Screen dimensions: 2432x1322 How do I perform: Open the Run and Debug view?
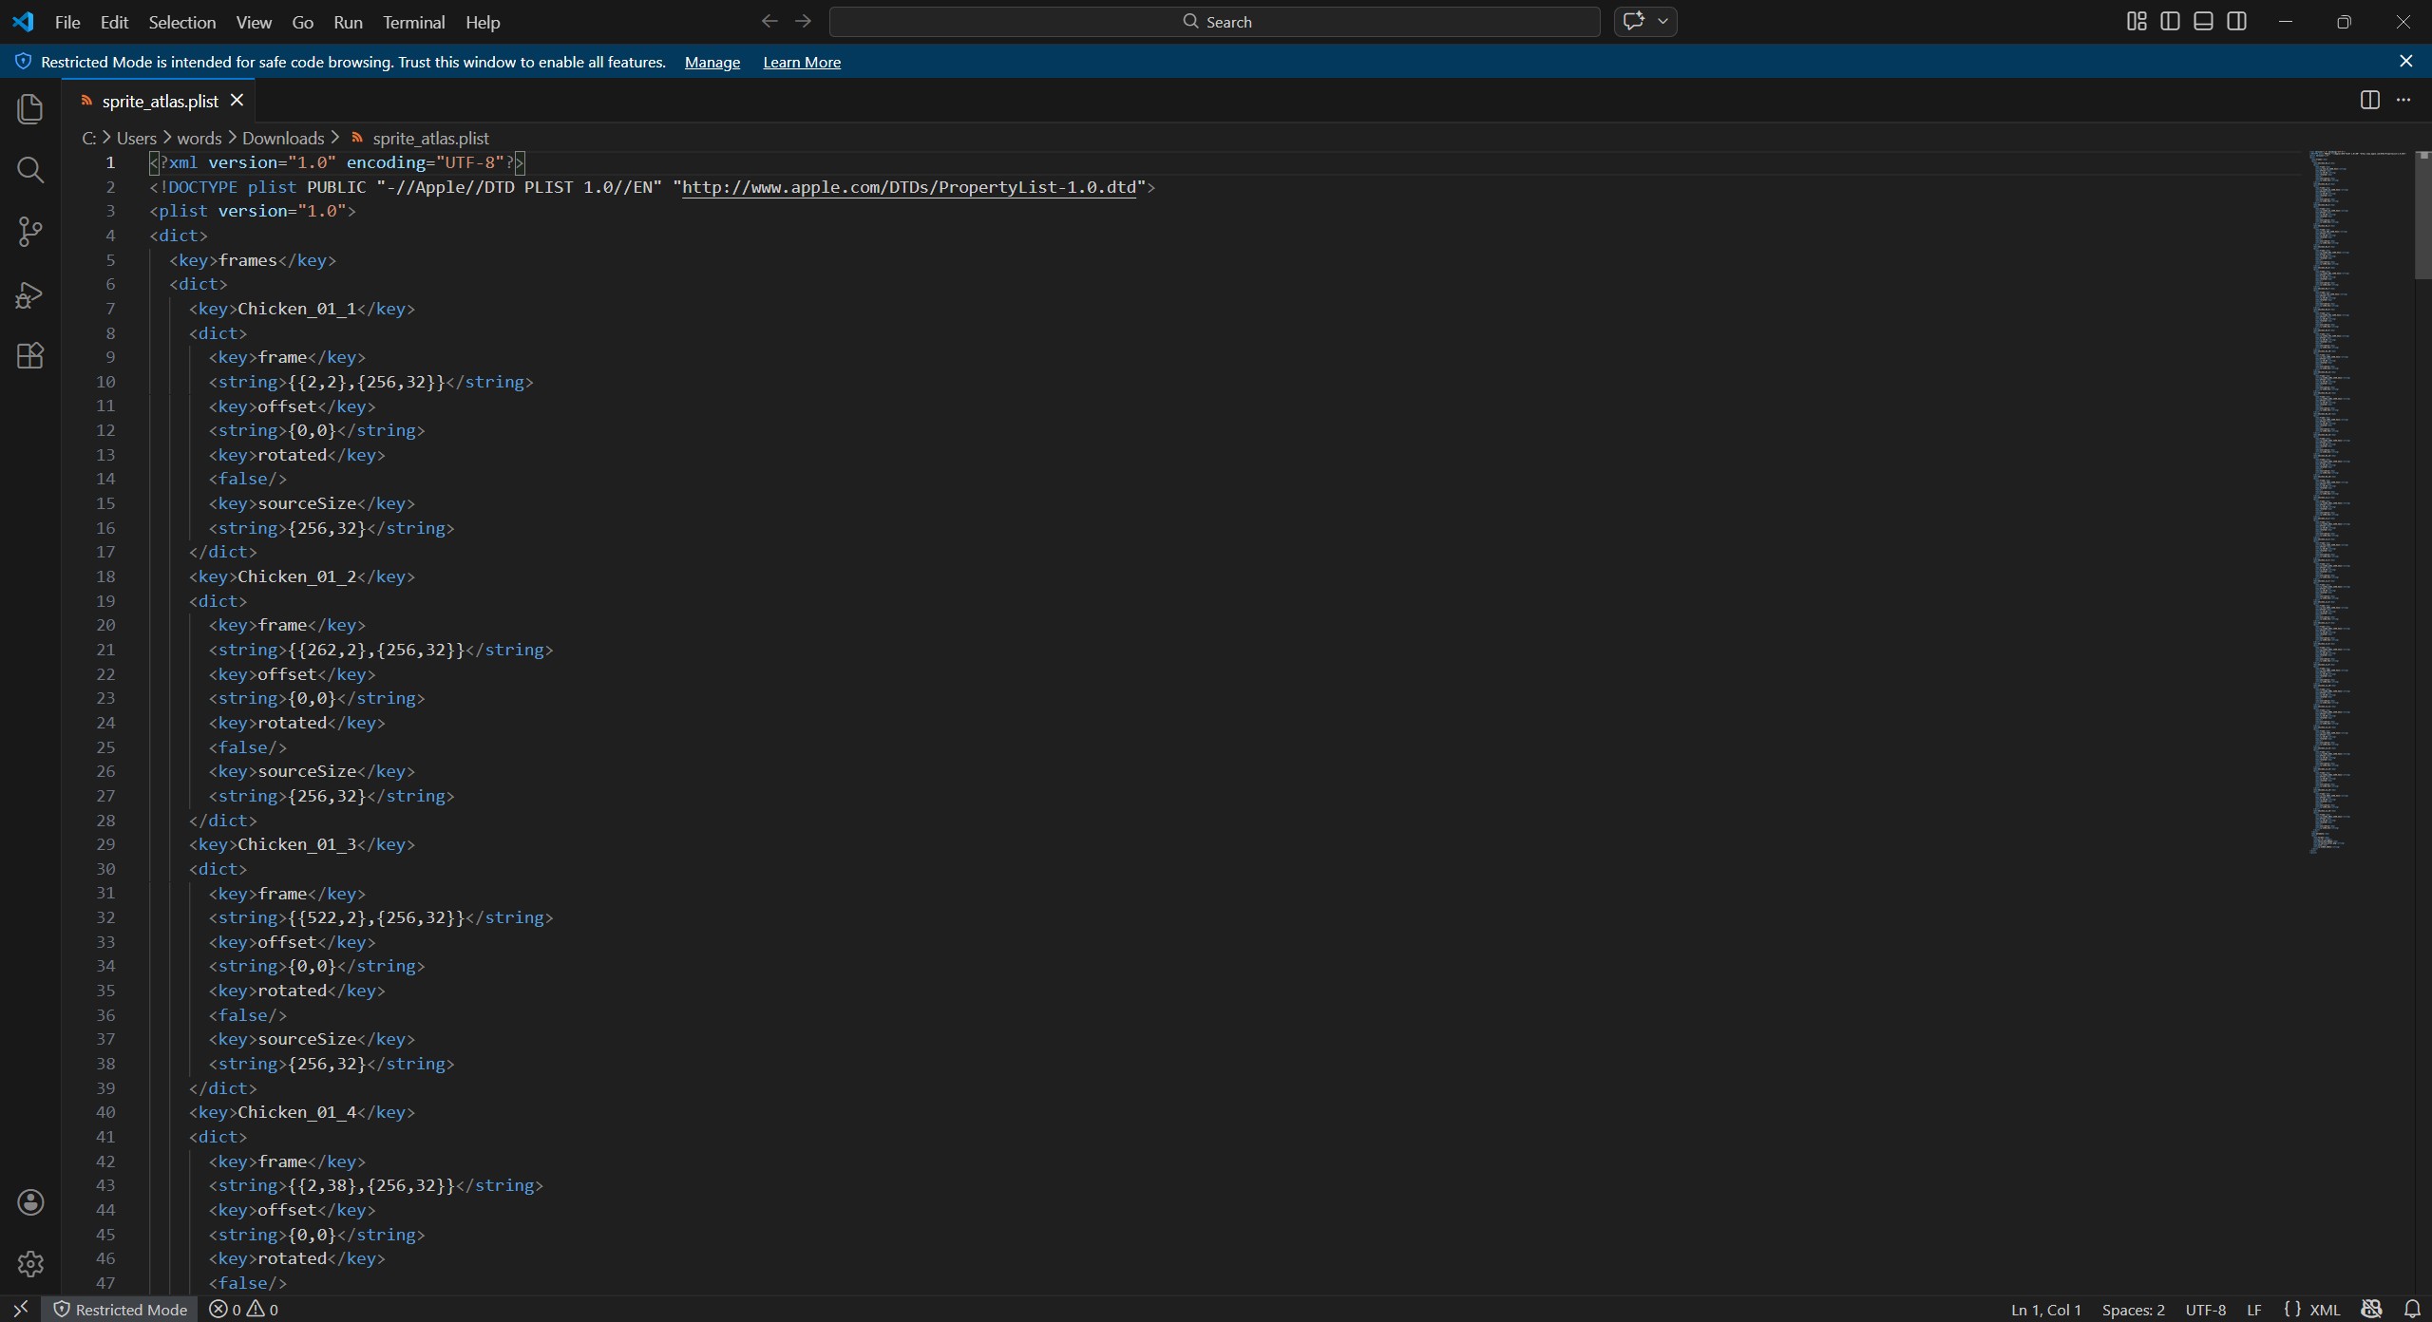tap(30, 294)
